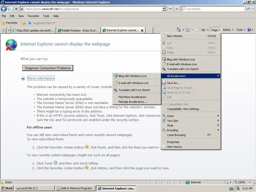Expand the Encoding submenu
This screenshot has width=256, height=192.
coord(191,130)
